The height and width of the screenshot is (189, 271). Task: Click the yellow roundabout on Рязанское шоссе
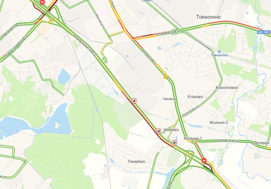tap(165, 77)
